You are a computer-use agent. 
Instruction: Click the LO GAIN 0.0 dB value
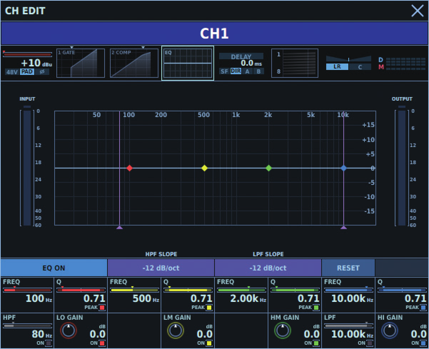[97, 334]
